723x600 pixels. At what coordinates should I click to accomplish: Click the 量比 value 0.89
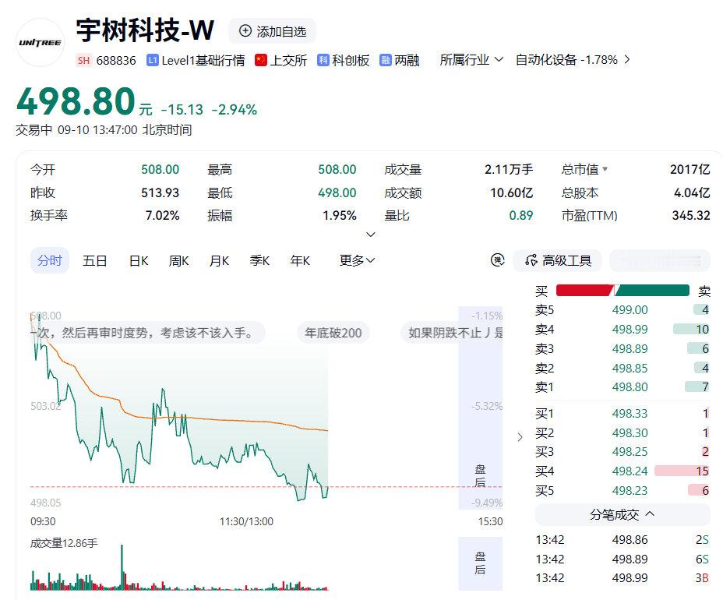521,215
